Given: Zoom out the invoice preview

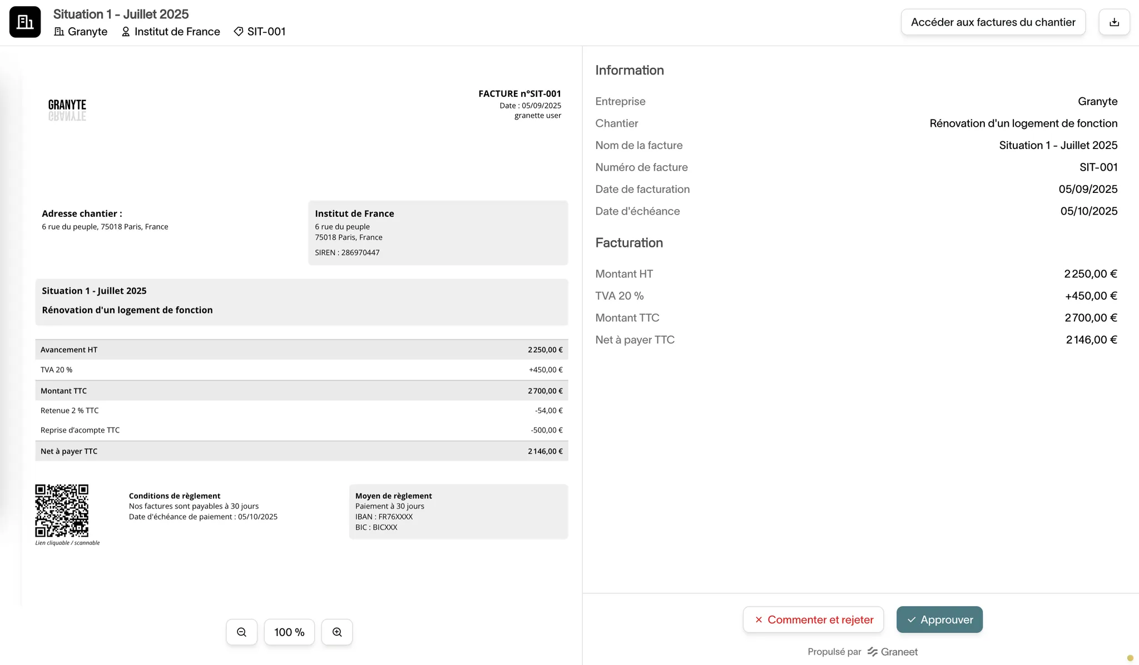Looking at the screenshot, I should coord(241,632).
